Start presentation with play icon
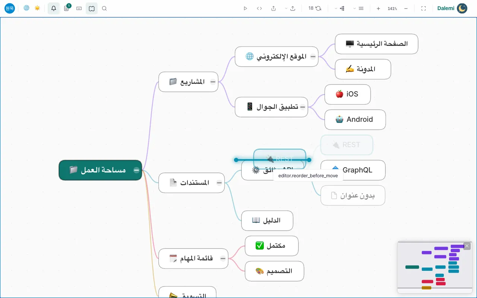The height and width of the screenshot is (298, 477). [245, 8]
